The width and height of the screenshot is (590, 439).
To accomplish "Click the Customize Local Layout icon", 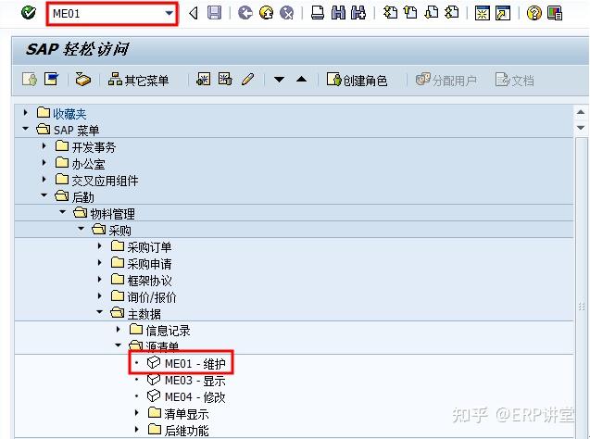I will (x=555, y=13).
